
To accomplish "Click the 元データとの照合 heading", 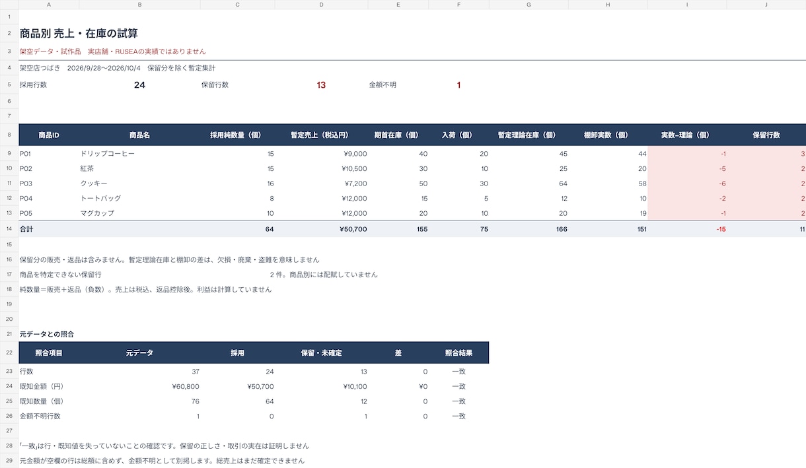I will [47, 335].
